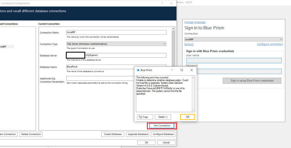
Task: Cancel the Connection Configuration dialog
Action: point(166,143)
